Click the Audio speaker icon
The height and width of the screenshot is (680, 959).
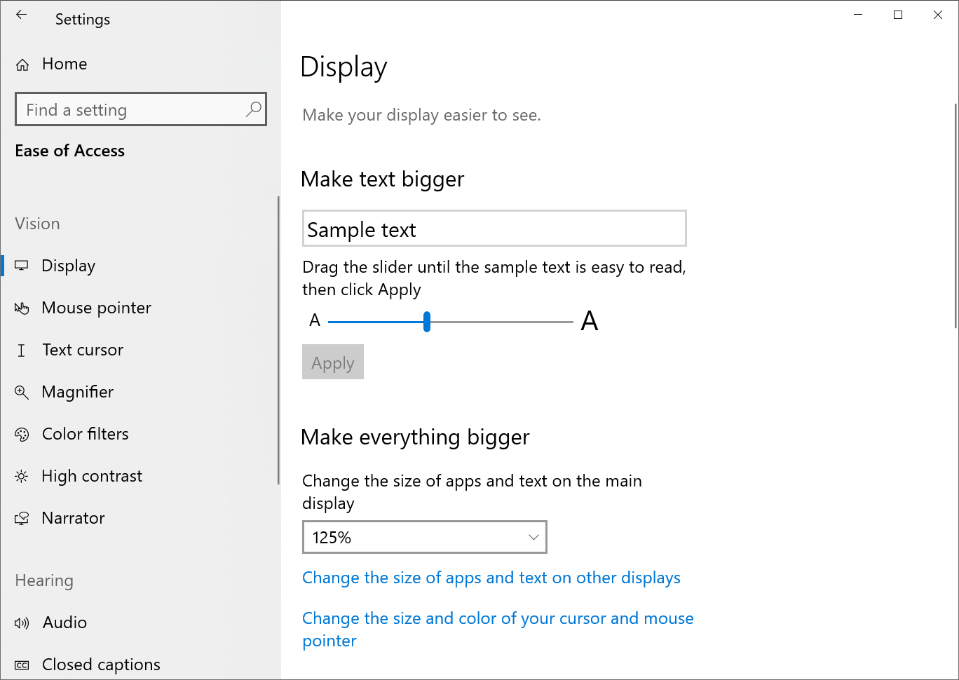point(22,623)
